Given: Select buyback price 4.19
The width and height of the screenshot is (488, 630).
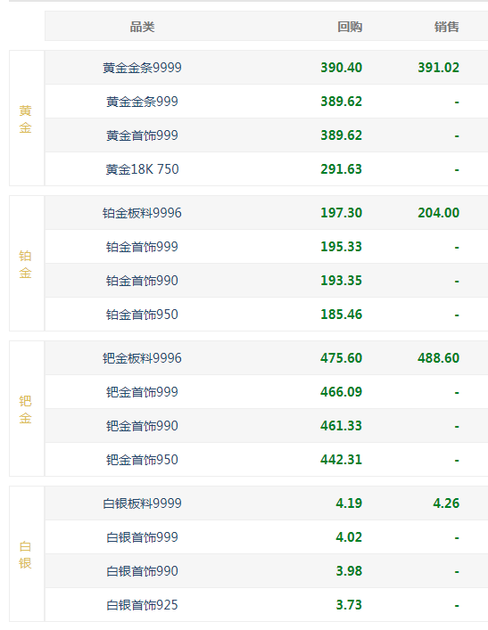Looking at the screenshot, I should [x=349, y=503].
